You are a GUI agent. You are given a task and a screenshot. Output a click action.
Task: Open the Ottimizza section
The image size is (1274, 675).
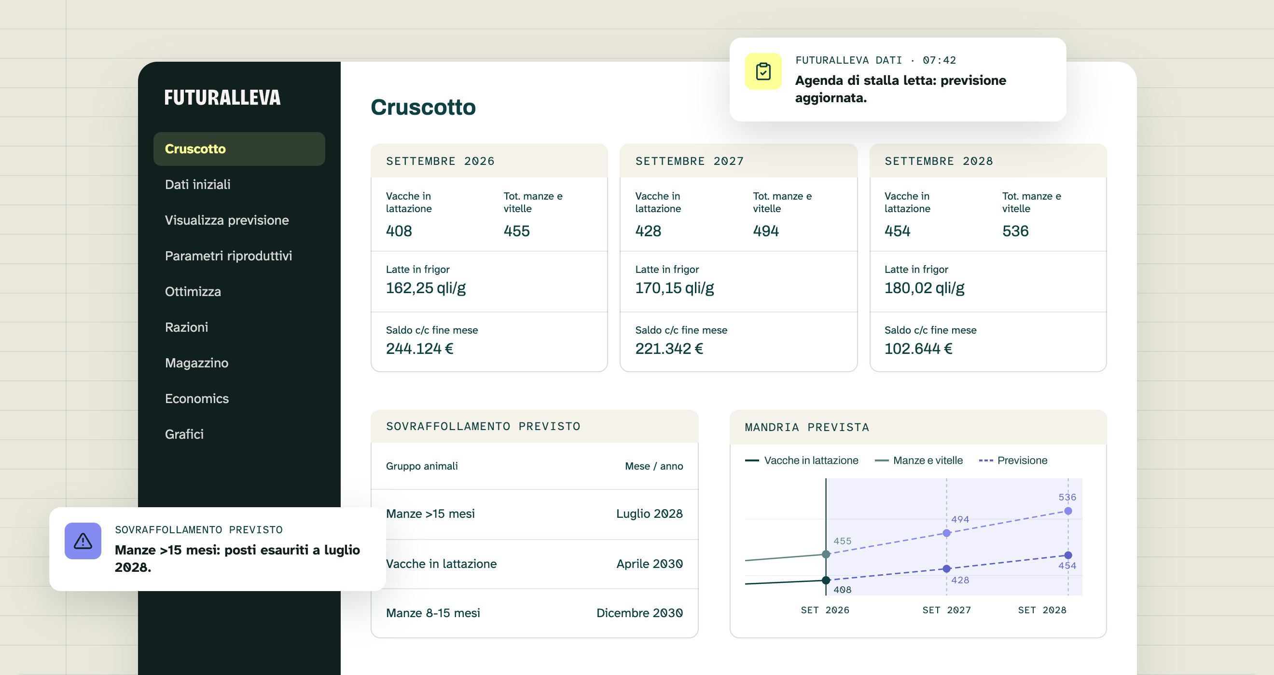tap(193, 291)
